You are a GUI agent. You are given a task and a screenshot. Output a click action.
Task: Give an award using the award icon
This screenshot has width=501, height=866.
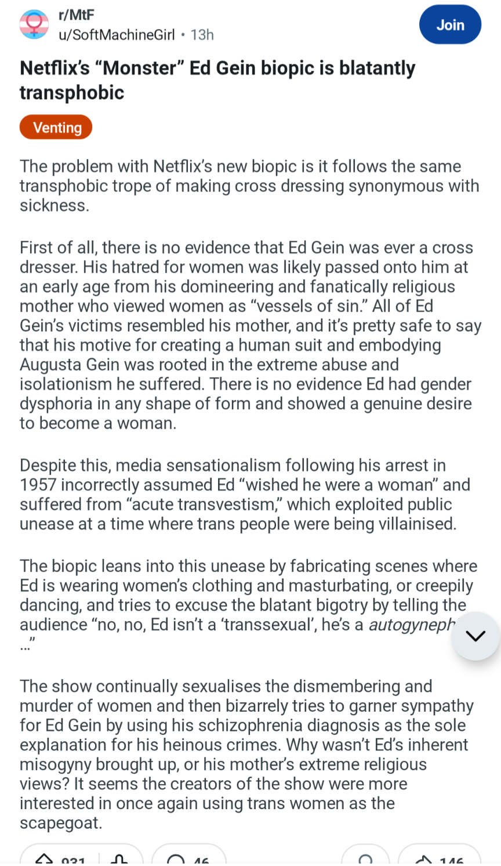365,860
